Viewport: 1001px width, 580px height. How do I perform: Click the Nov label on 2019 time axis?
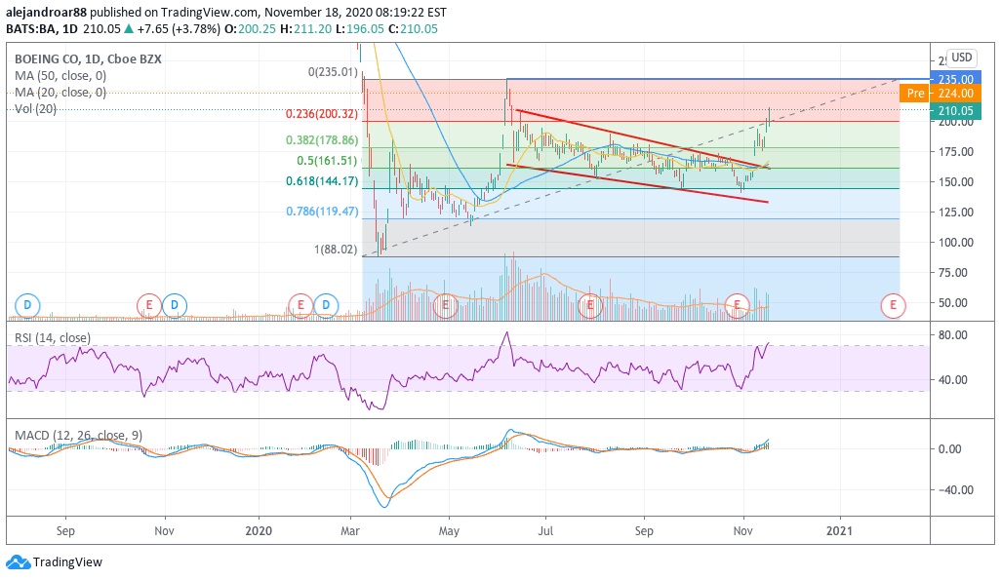coord(164,531)
